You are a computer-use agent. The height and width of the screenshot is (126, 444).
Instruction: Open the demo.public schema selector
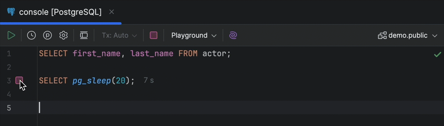408,36
